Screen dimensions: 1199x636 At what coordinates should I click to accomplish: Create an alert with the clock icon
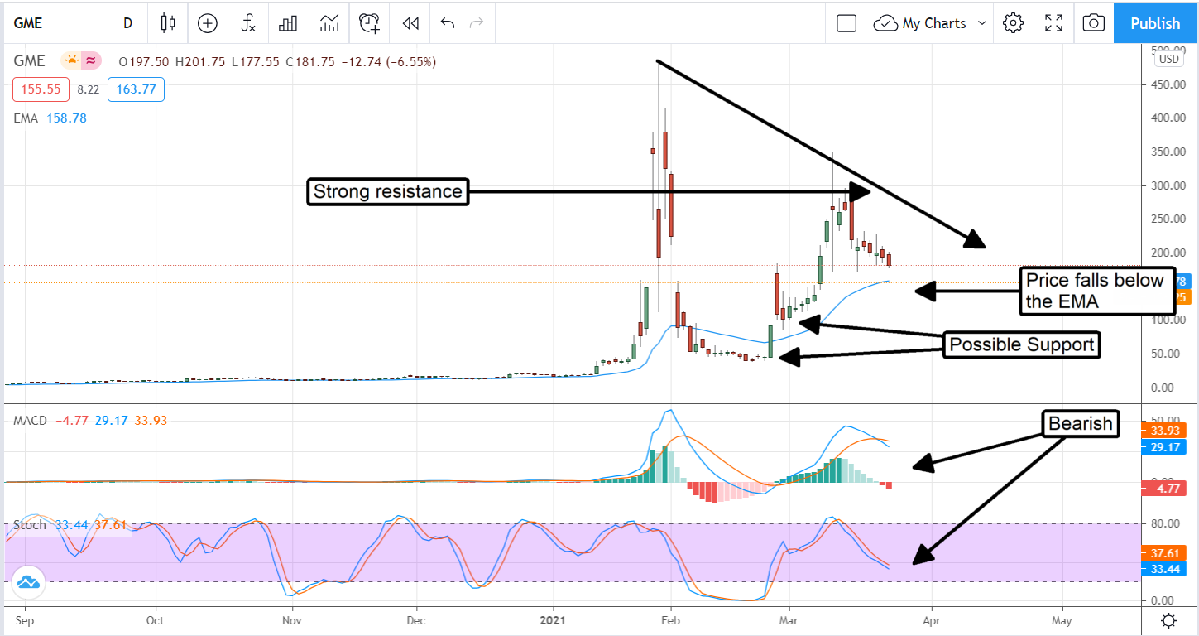click(369, 23)
